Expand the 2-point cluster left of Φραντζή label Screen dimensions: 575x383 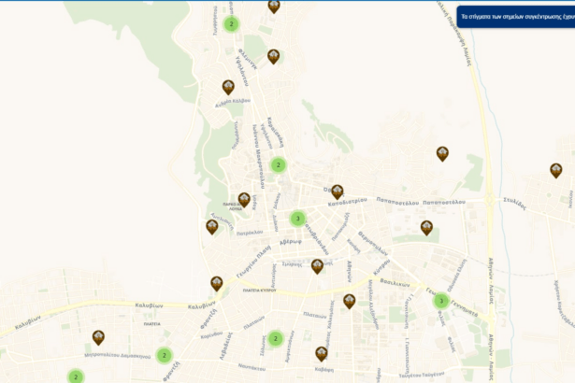click(x=164, y=355)
